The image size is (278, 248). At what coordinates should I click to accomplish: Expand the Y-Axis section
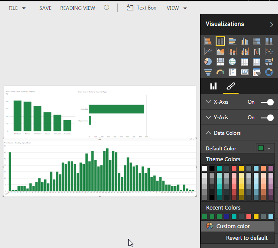209,117
